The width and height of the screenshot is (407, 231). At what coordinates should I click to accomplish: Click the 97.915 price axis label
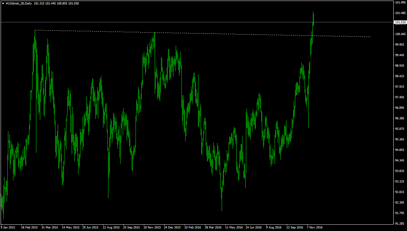(x=400, y=87)
